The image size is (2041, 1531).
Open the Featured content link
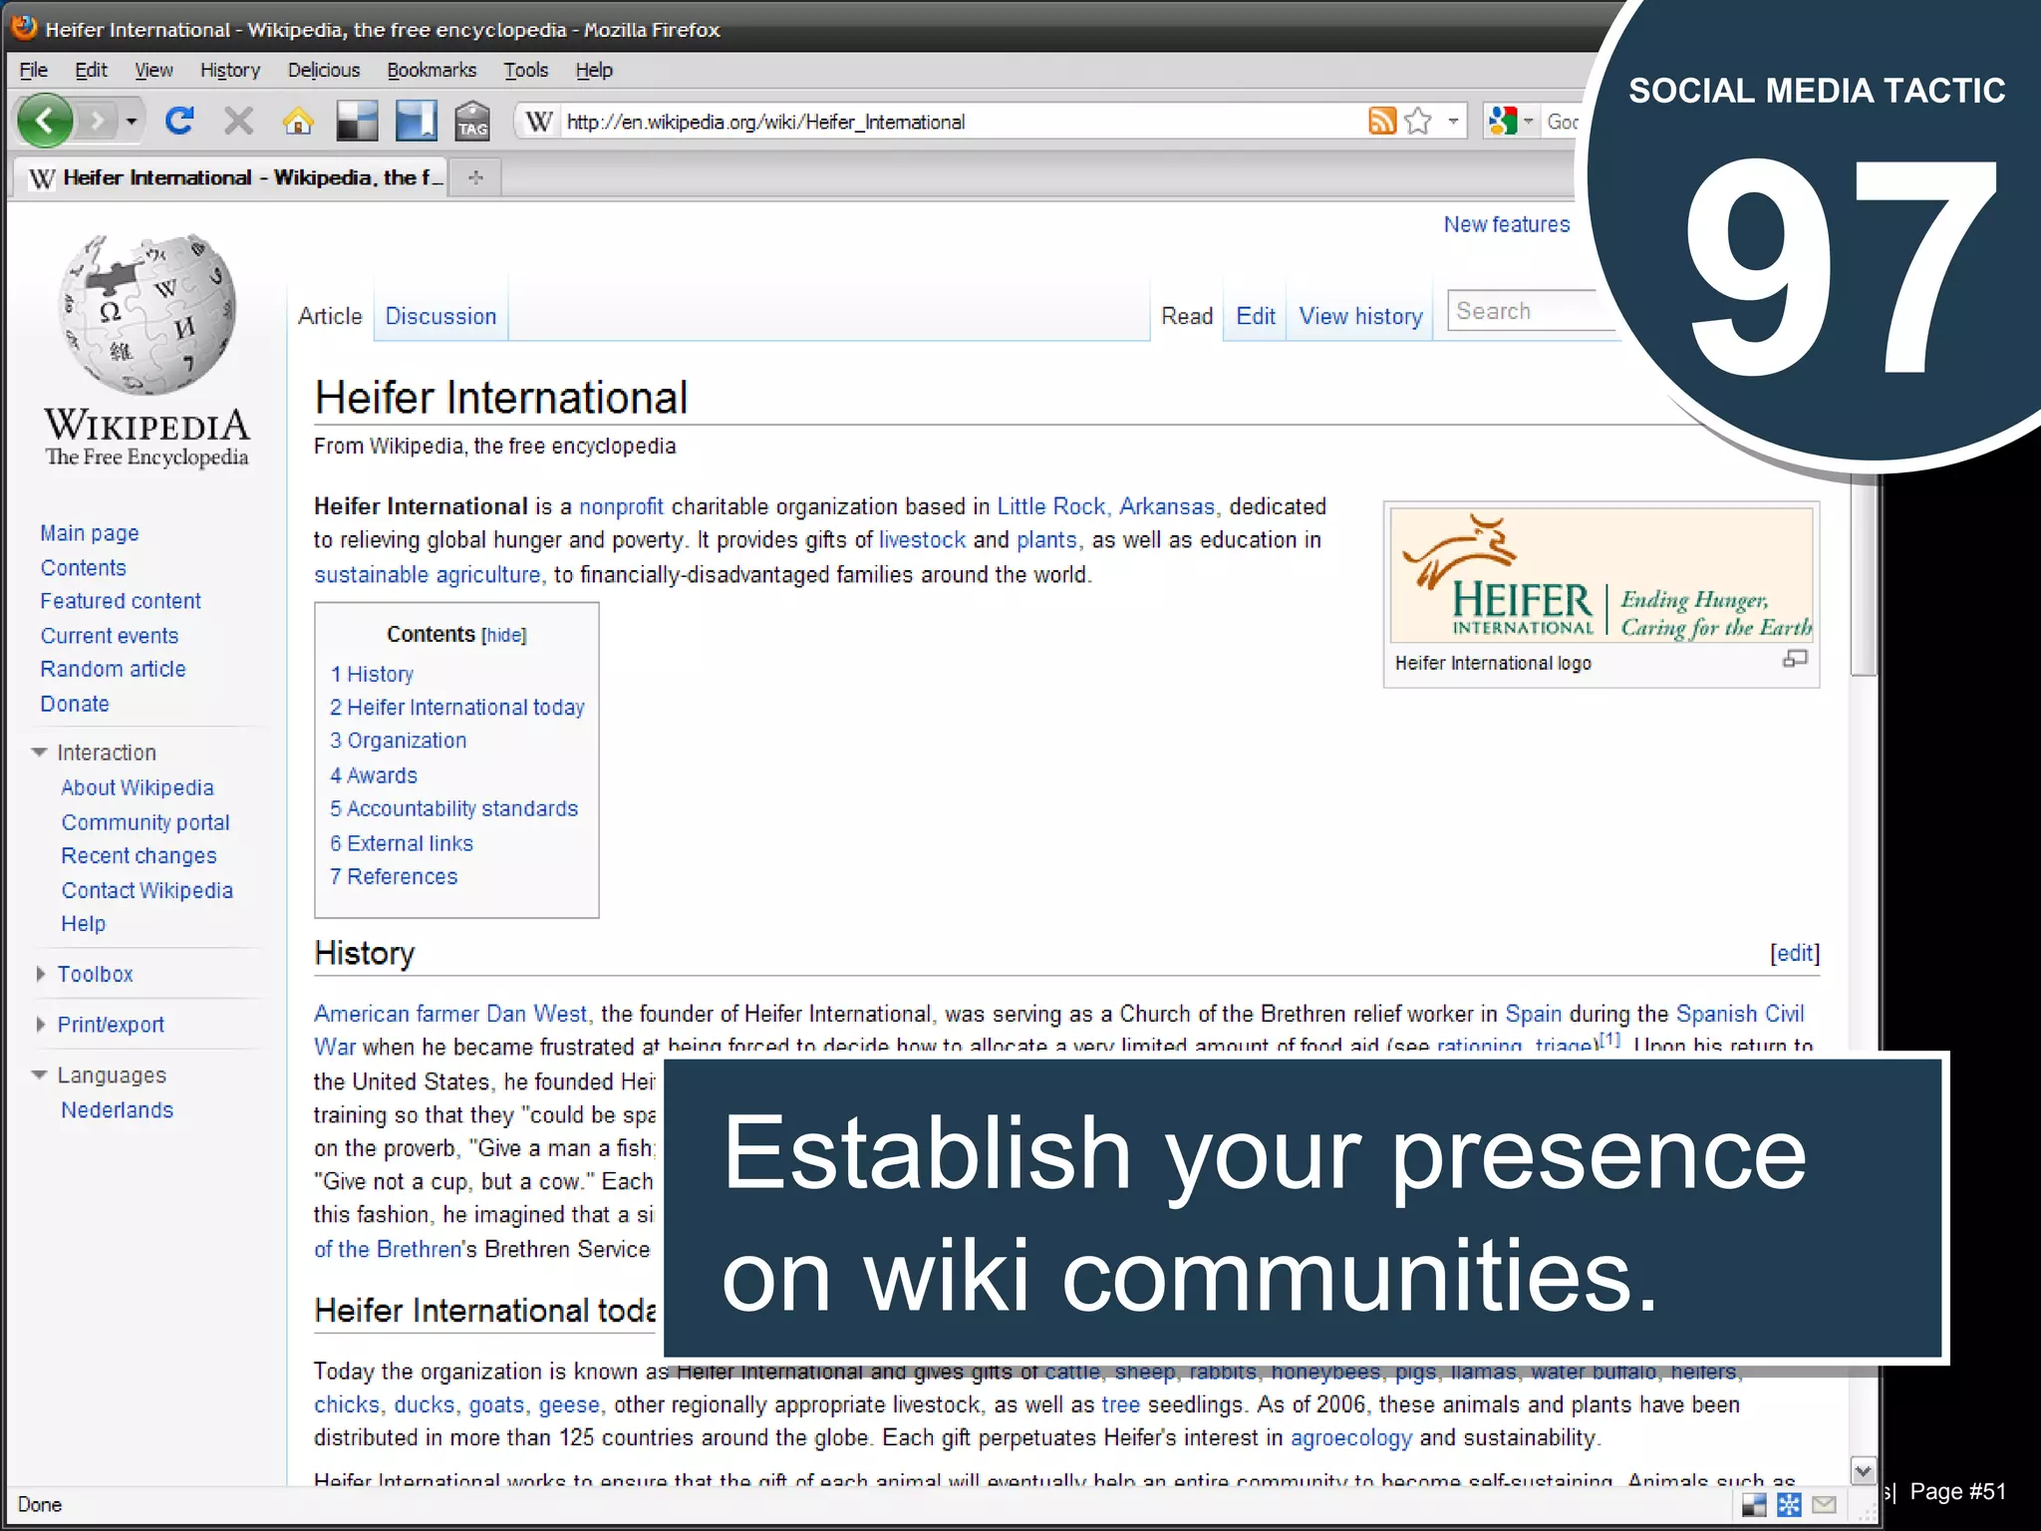click(121, 601)
